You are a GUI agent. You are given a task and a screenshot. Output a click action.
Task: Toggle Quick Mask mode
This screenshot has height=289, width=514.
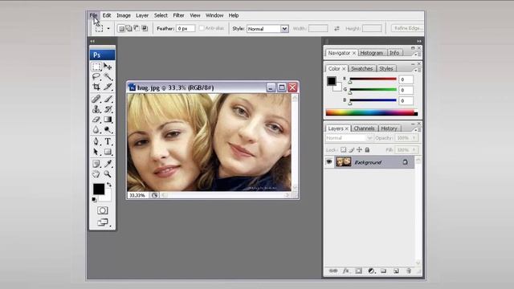[102, 210]
